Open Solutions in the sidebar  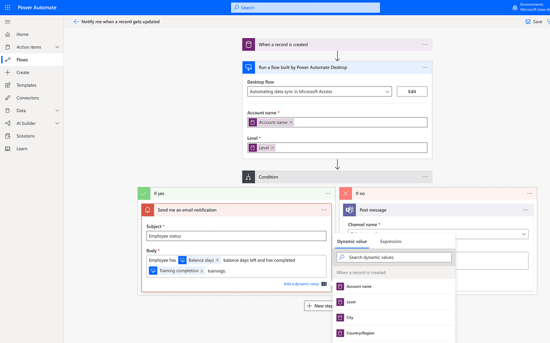tap(25, 136)
